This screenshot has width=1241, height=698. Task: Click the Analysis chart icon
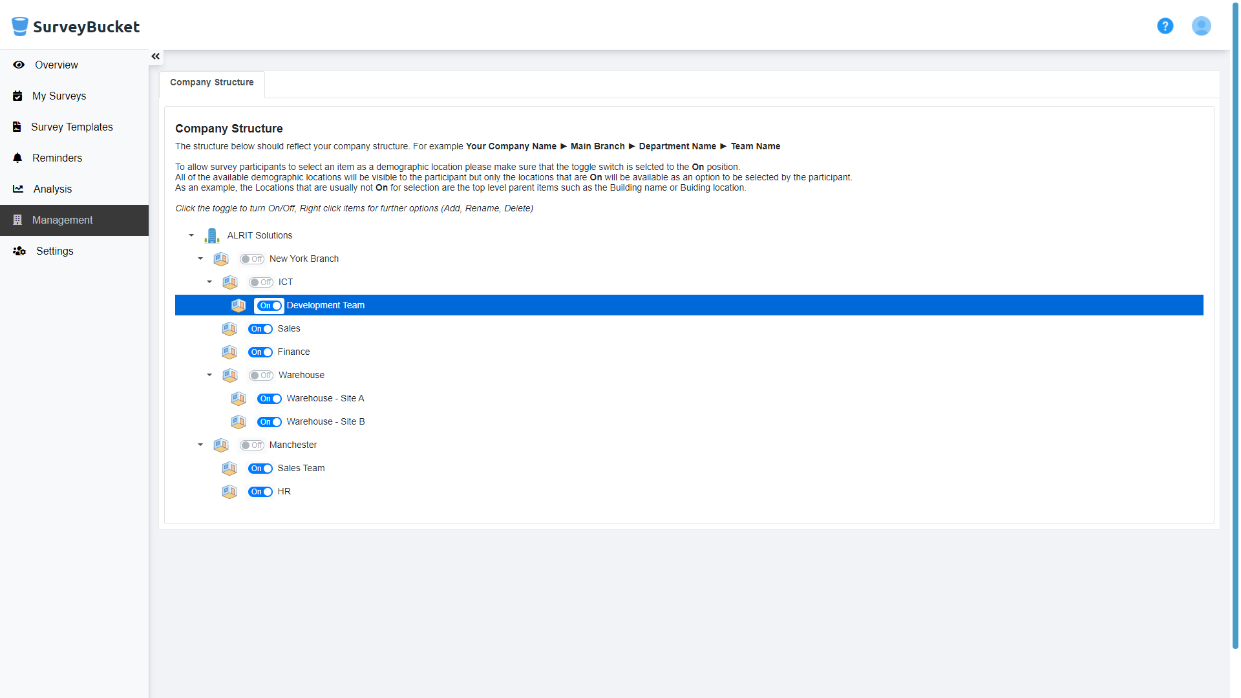(18, 189)
